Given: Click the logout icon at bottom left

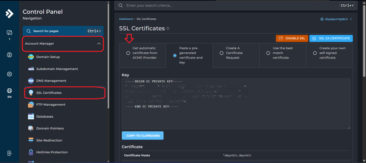Looking at the screenshot, I should pyautogui.click(x=9, y=153).
